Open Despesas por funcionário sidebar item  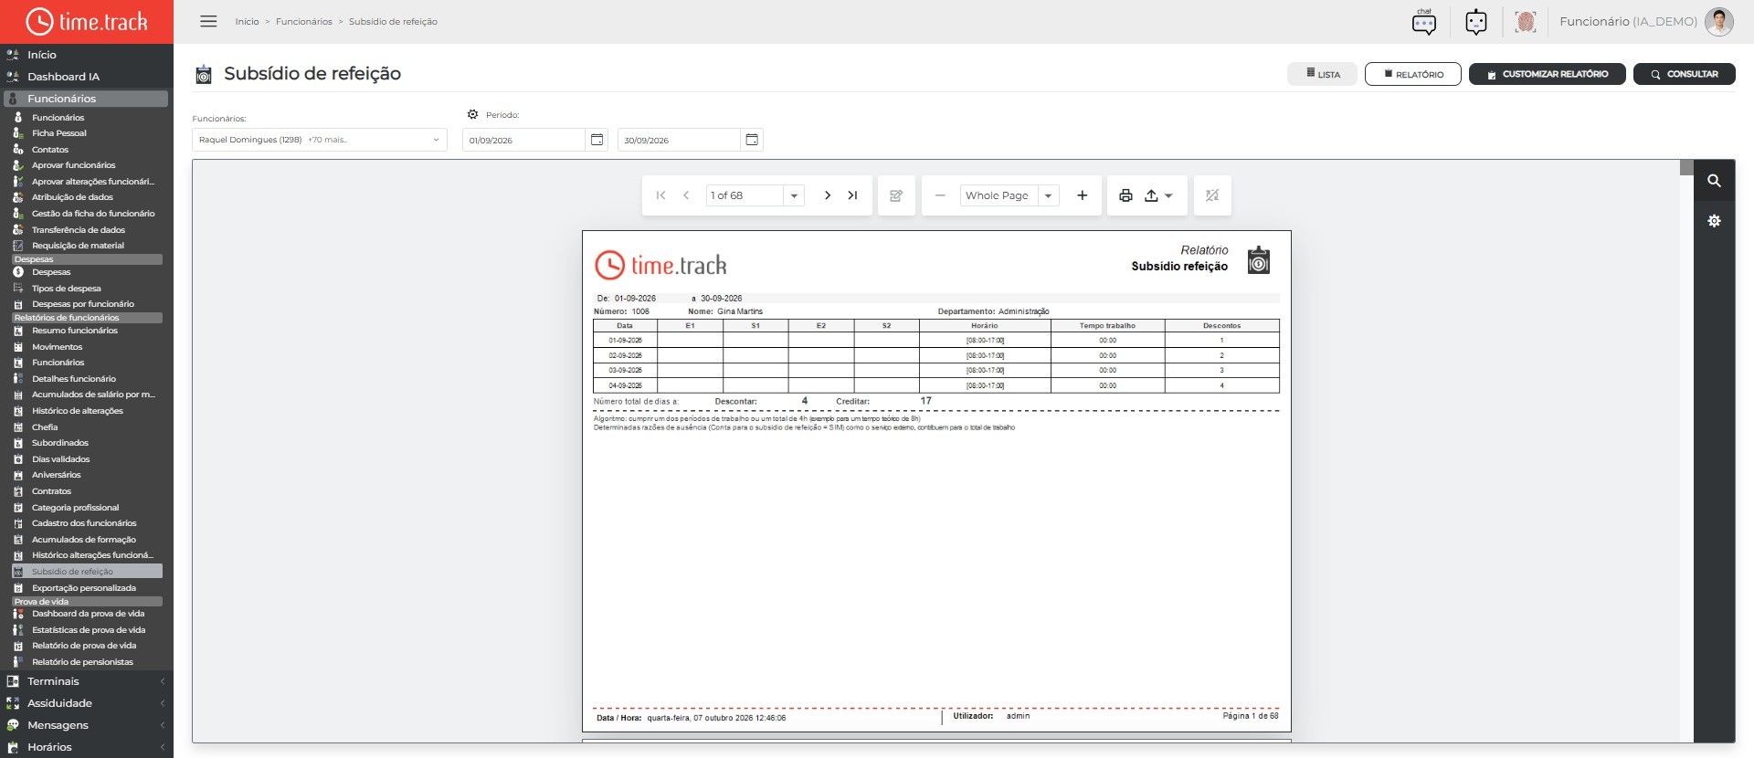point(82,304)
